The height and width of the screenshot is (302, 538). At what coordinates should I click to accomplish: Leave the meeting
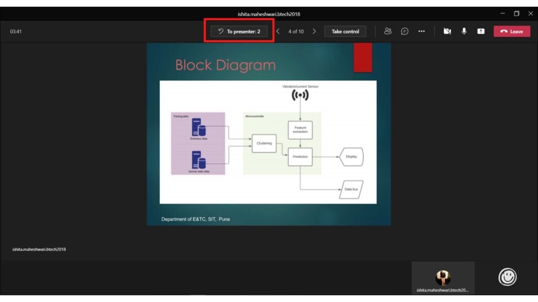[512, 31]
